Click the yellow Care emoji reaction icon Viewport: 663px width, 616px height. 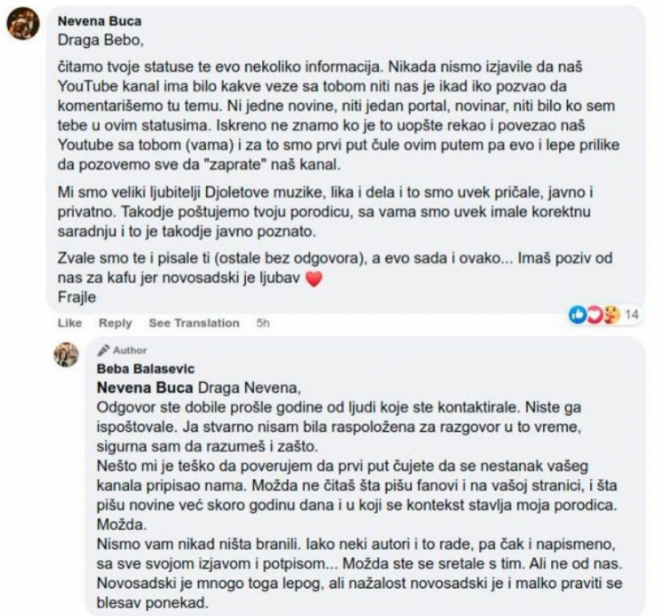click(x=611, y=315)
